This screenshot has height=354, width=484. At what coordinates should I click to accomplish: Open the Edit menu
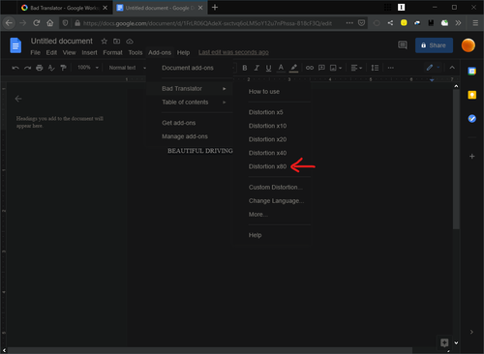(x=51, y=52)
